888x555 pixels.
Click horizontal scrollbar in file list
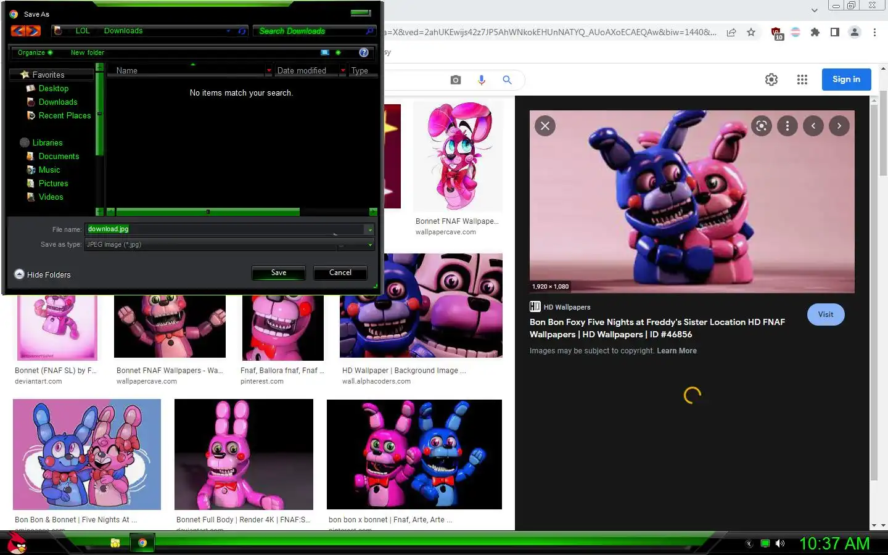(208, 212)
